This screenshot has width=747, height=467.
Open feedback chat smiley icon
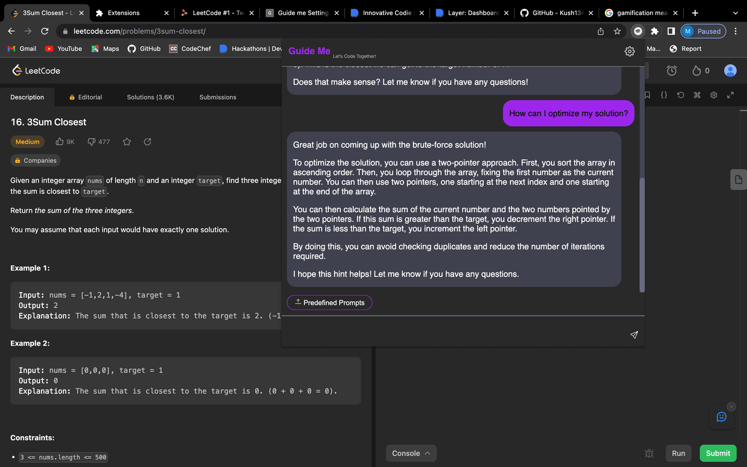pos(722,417)
